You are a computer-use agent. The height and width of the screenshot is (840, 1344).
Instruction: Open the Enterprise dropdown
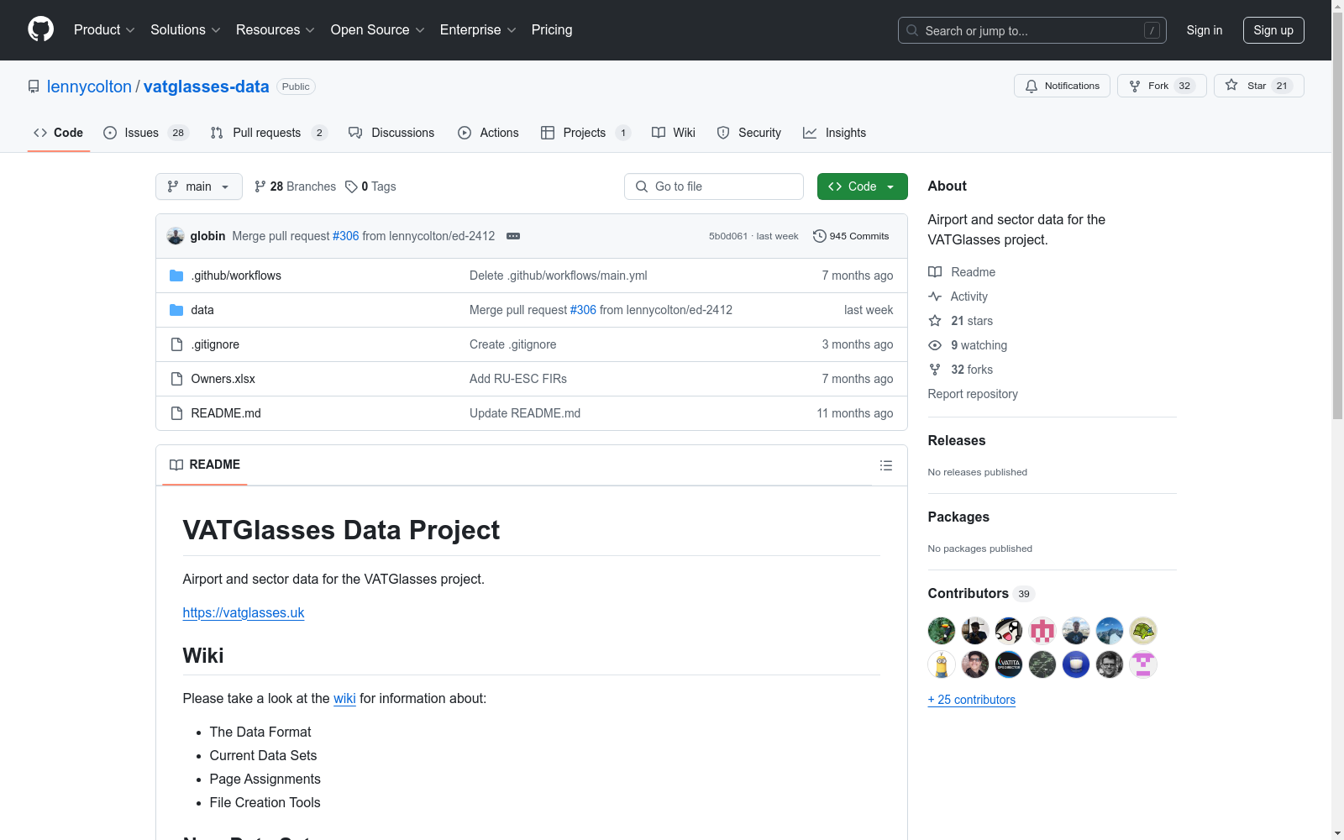478,29
